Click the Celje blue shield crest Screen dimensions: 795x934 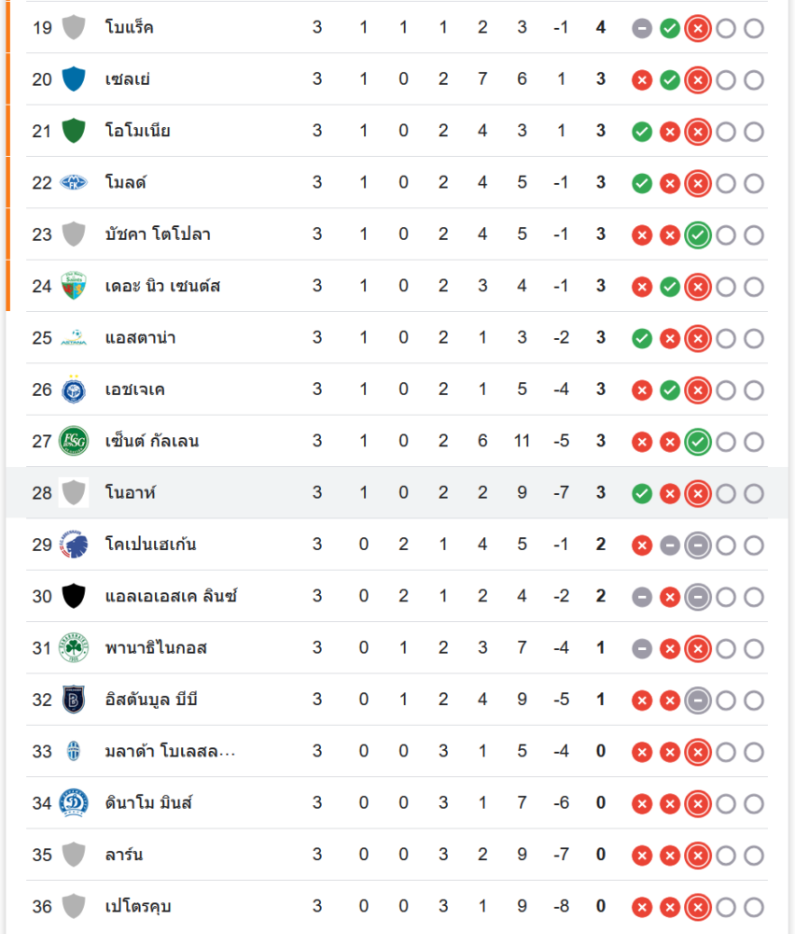click(x=74, y=79)
